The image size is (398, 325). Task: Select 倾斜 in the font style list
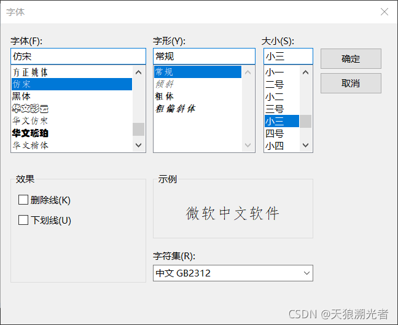click(x=198, y=84)
